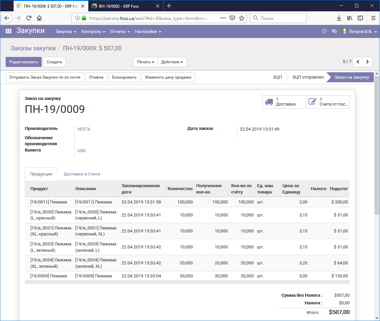Switch to Доставки и Счета tab
The width and height of the screenshot is (380, 321).
click(x=82, y=174)
